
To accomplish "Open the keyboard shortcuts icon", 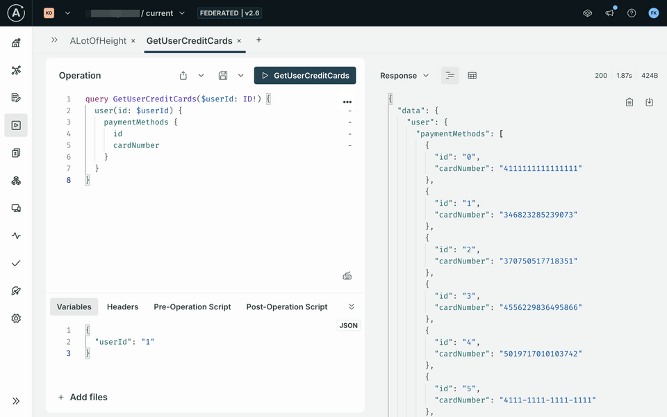I will click(347, 276).
